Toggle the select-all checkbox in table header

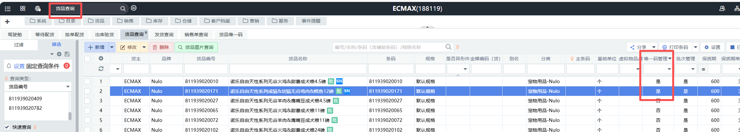click(x=87, y=59)
